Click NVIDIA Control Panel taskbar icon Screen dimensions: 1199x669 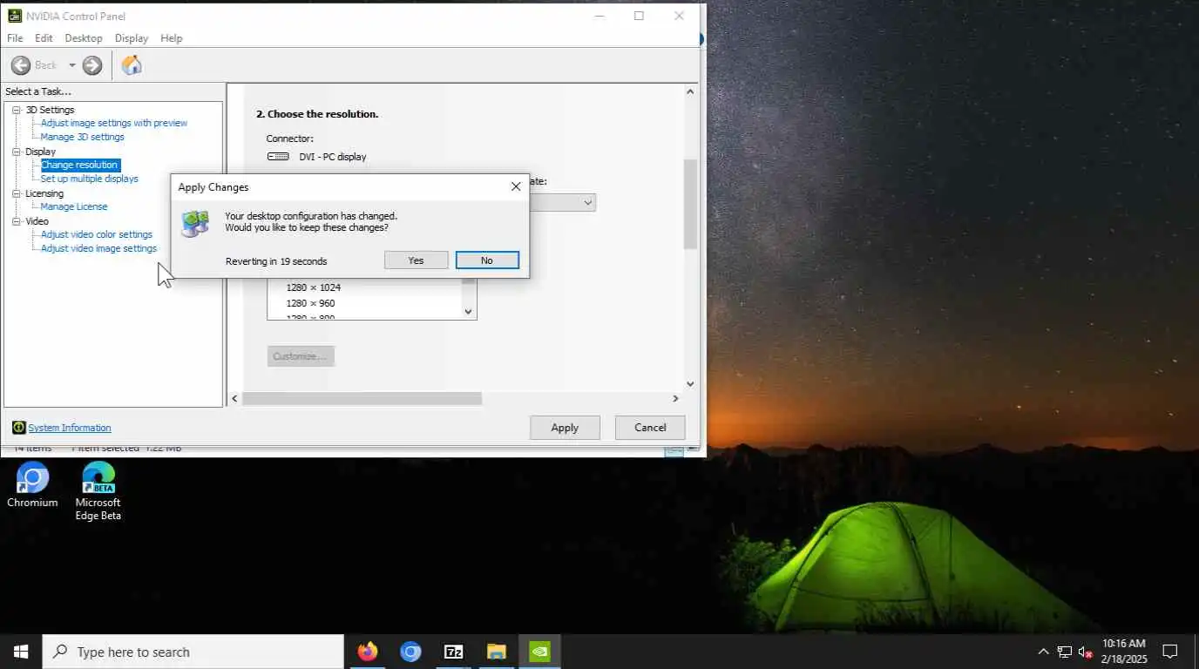(x=539, y=652)
